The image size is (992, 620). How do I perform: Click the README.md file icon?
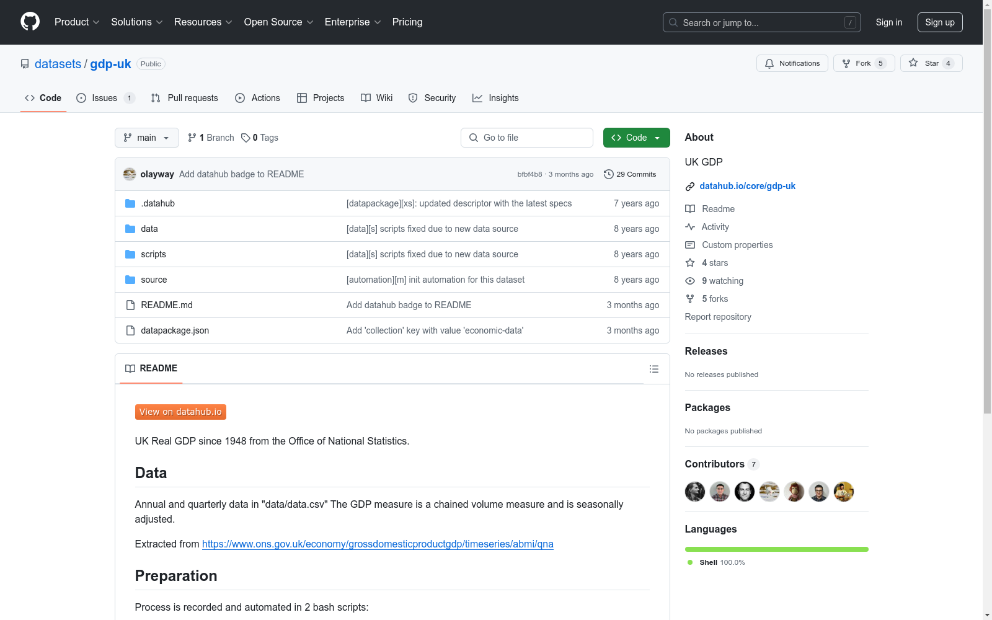(x=130, y=305)
